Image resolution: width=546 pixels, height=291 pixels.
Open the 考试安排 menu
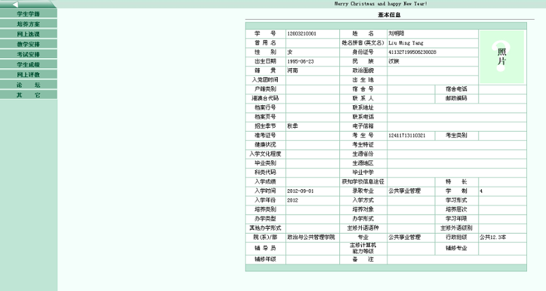[x=28, y=55]
